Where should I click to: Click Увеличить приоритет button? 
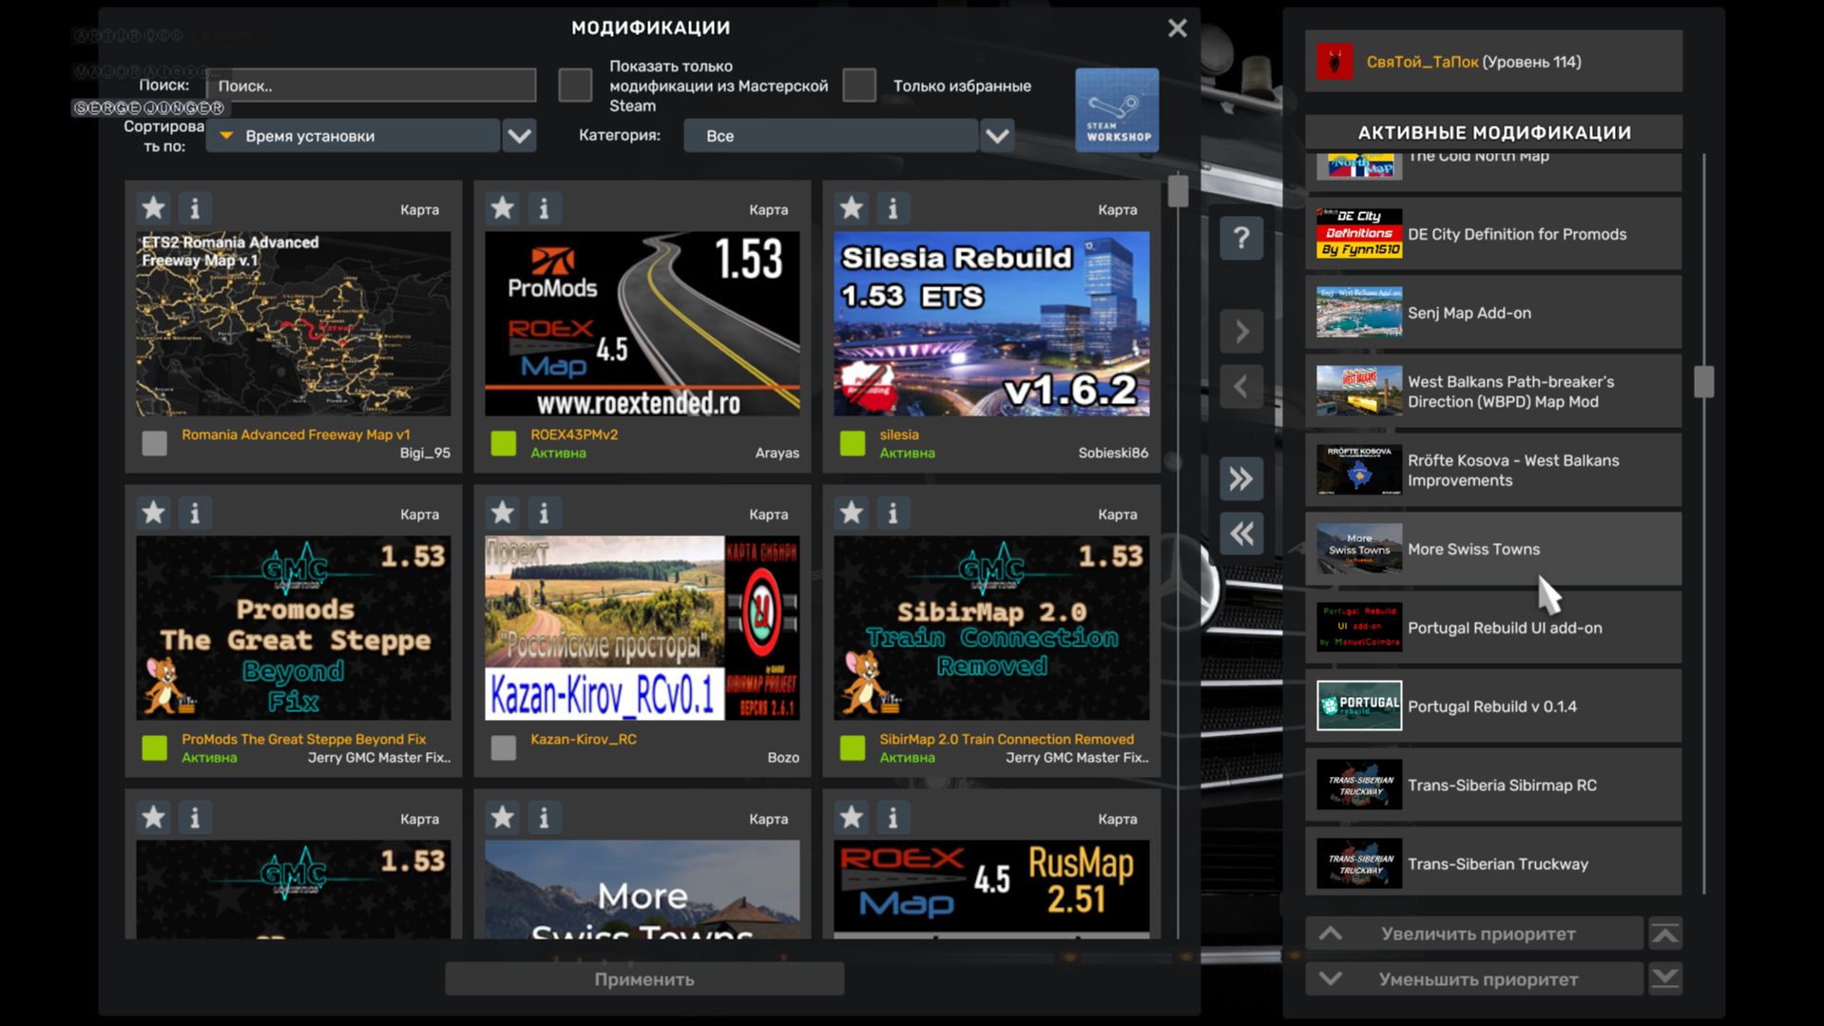1474,934
